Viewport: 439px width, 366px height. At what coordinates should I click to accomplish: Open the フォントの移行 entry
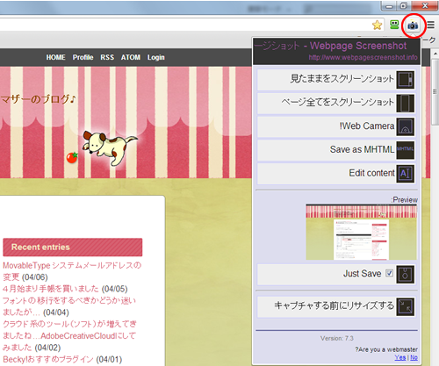[x=69, y=306]
